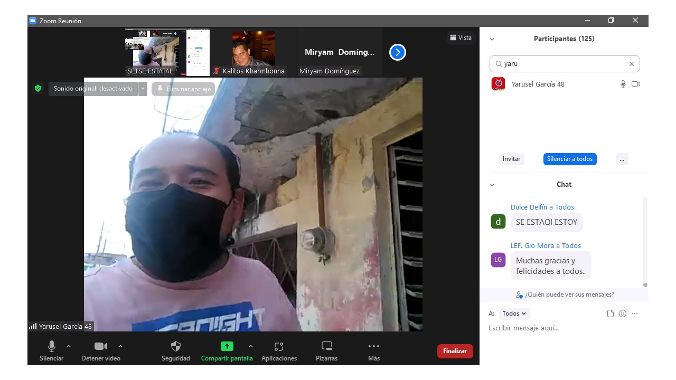Click the microphone Silenciar icon

point(52,346)
